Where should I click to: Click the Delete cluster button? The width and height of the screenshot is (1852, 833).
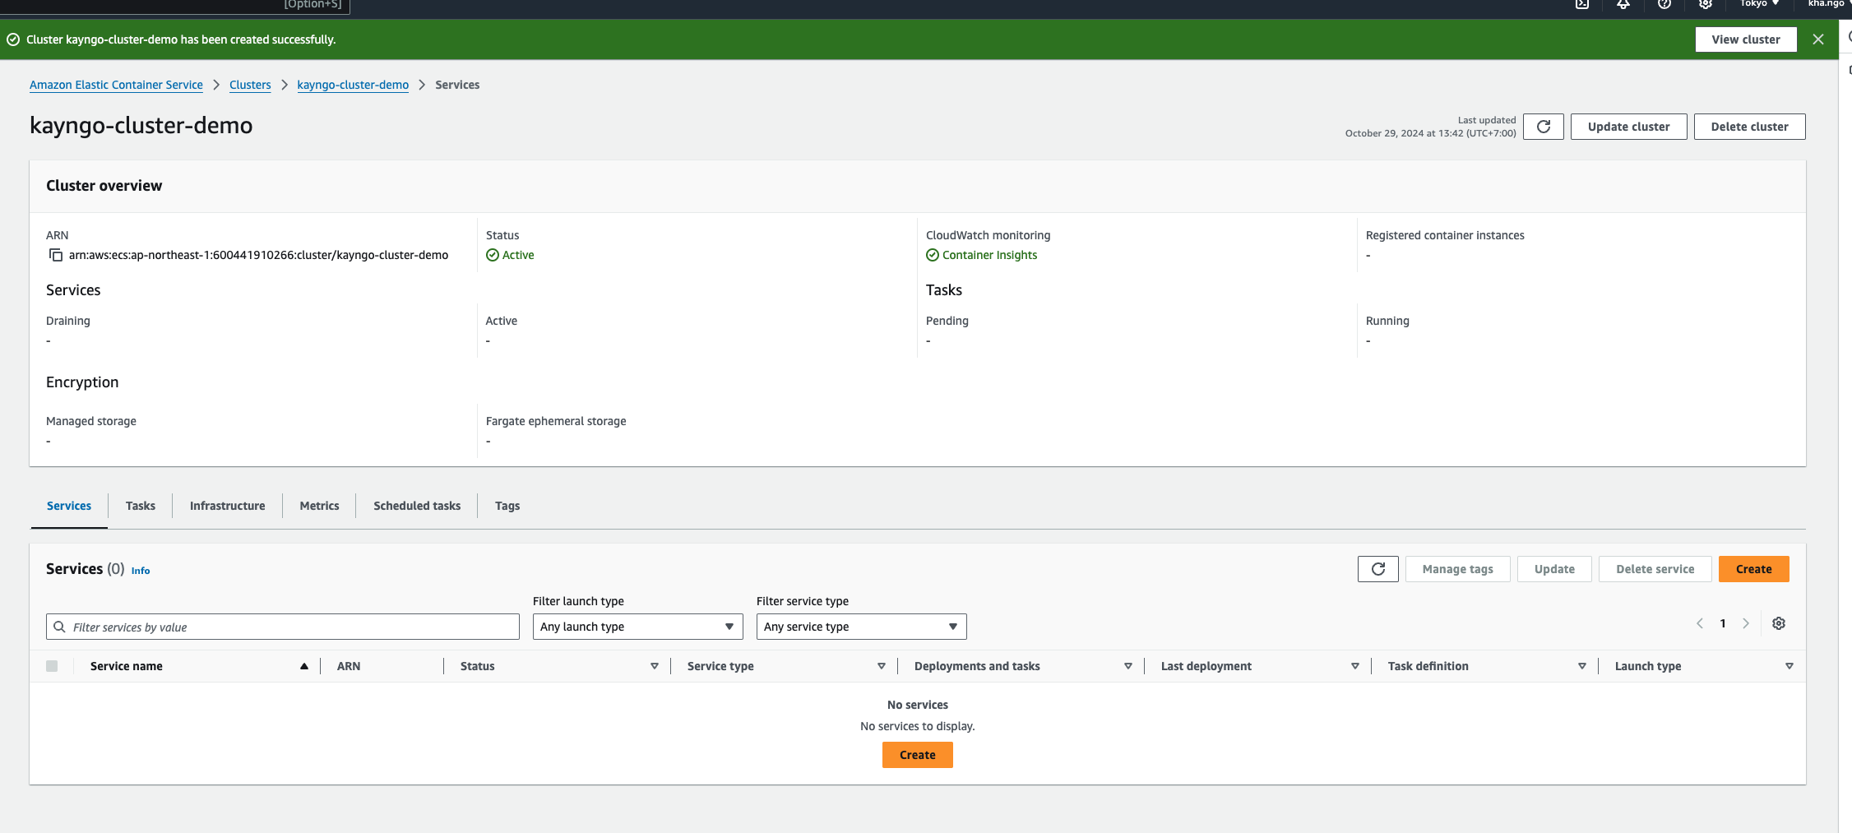click(x=1749, y=127)
